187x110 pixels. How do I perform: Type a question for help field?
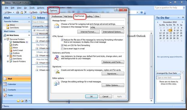point(169,8)
